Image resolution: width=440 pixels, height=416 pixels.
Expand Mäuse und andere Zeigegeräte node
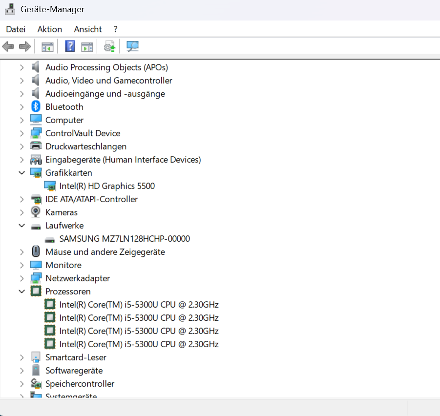22,252
